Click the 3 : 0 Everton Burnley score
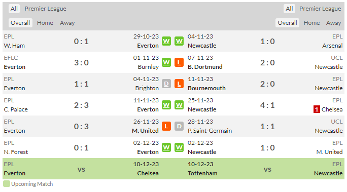This screenshot has height=192, width=347. tap(81, 62)
